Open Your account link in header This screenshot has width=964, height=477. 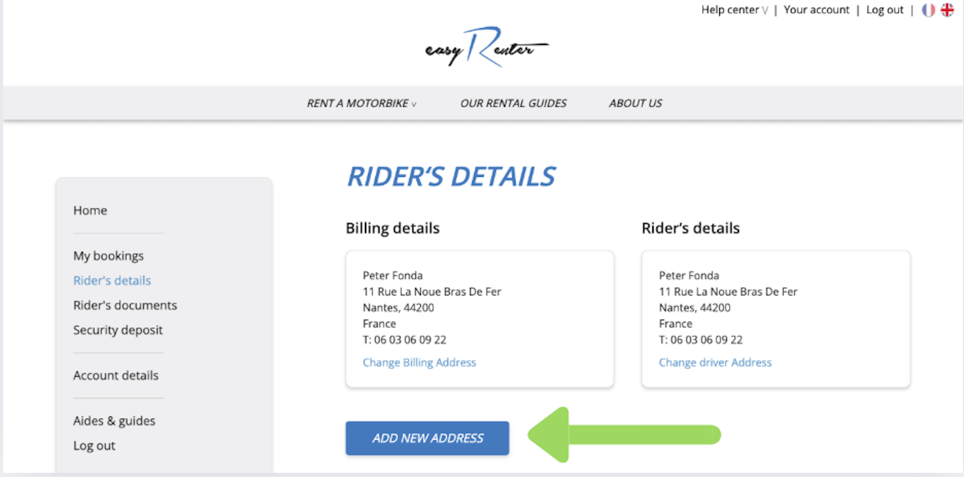pos(816,10)
